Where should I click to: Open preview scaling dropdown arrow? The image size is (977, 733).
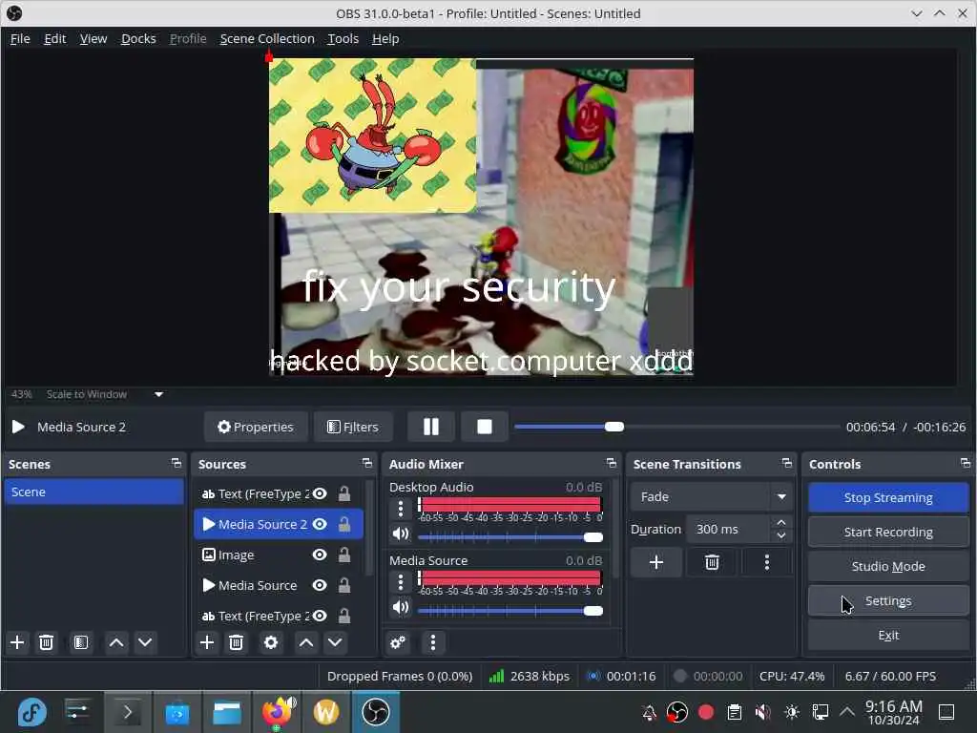tap(159, 394)
